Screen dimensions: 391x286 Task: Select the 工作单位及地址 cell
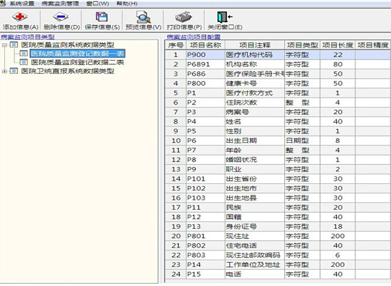point(254,264)
